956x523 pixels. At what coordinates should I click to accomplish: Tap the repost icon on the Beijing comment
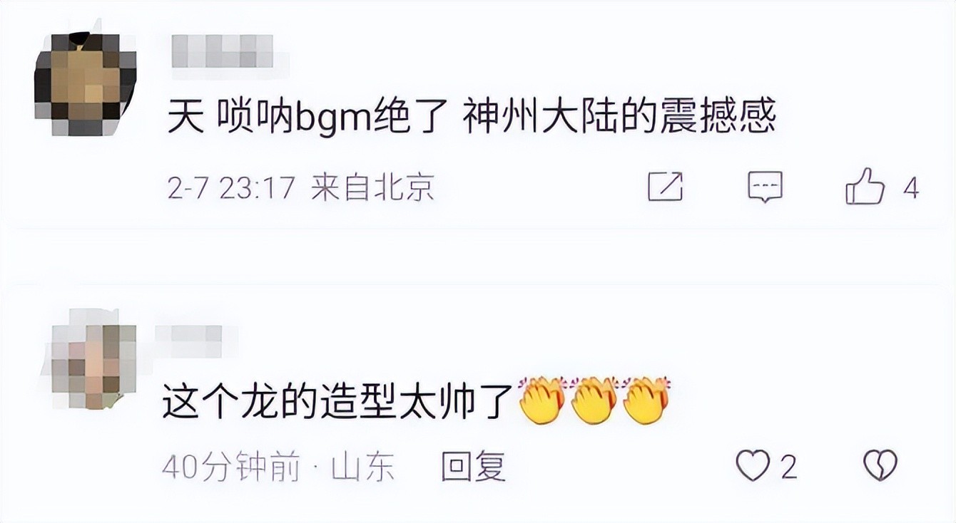click(665, 187)
